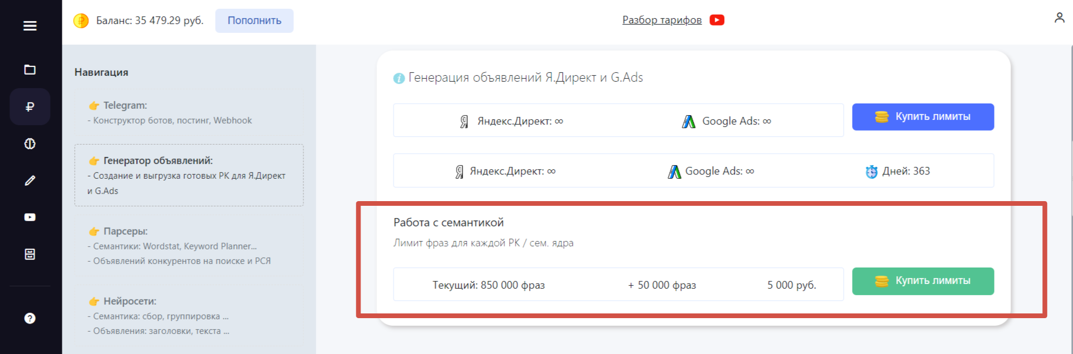Click the Работа с семантикой heading
Viewport: 1073px width, 354px height.
[x=448, y=222]
